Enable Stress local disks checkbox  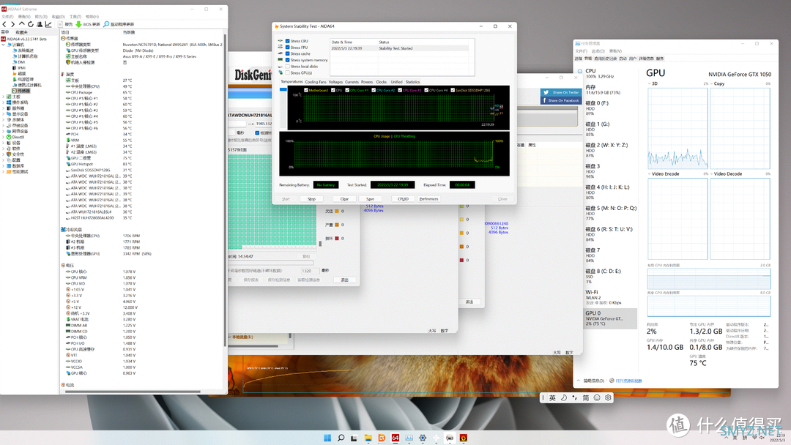[x=288, y=66]
